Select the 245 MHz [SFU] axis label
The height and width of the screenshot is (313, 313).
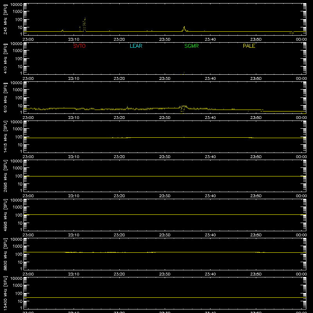coord(5,19)
